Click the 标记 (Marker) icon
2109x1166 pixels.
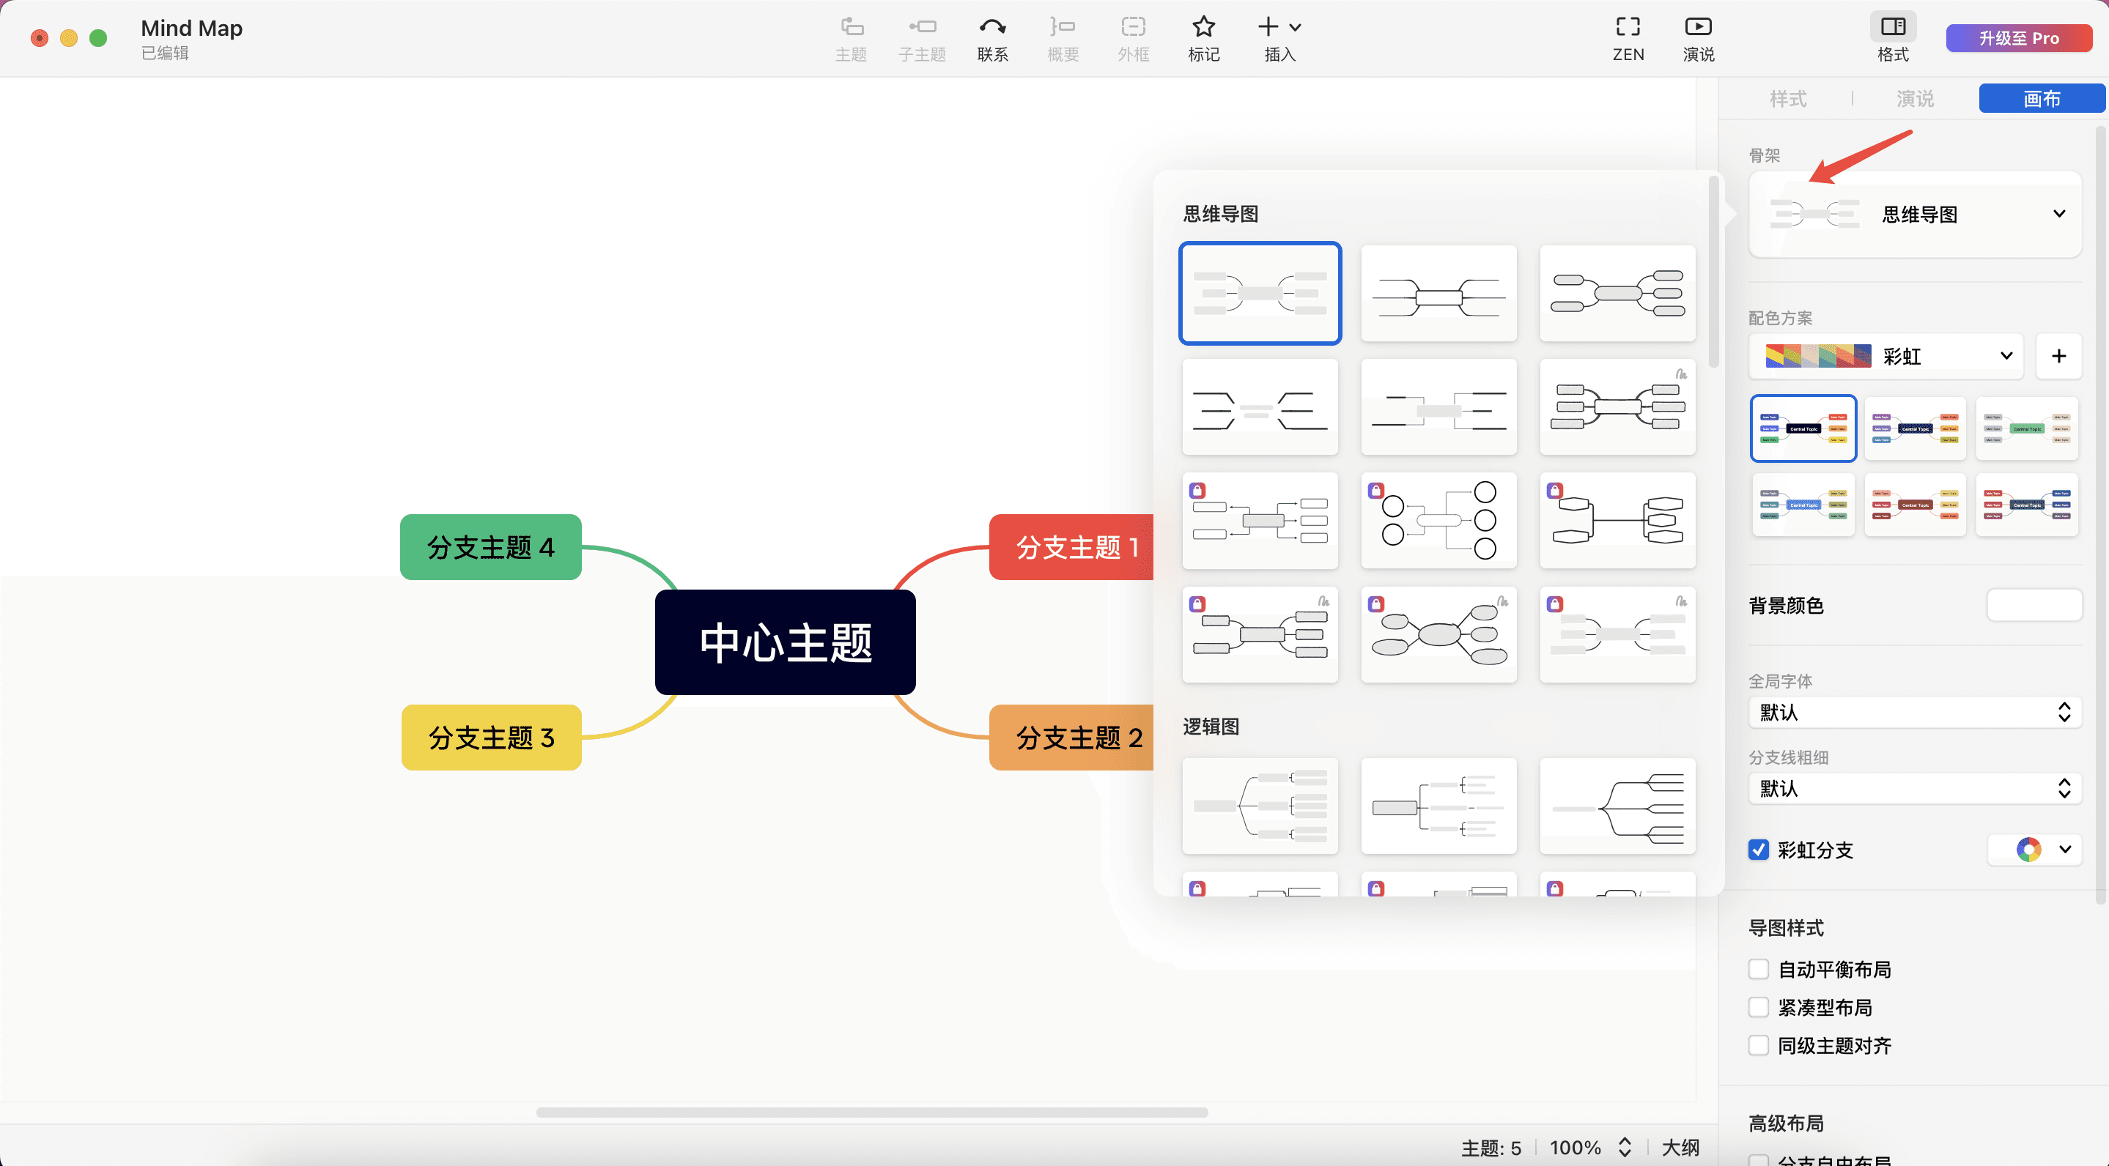pyautogui.click(x=1203, y=37)
